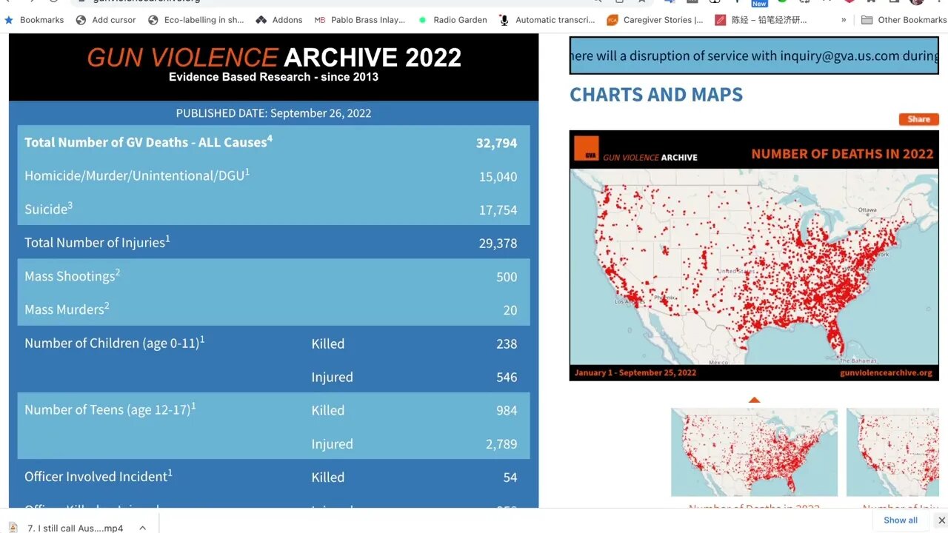Expand hidden bookmarks overflow chevron

tap(844, 20)
